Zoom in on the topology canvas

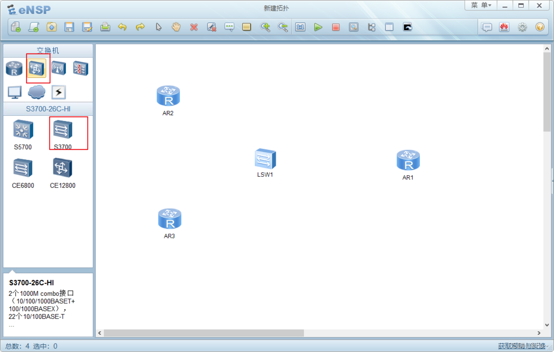[265, 27]
